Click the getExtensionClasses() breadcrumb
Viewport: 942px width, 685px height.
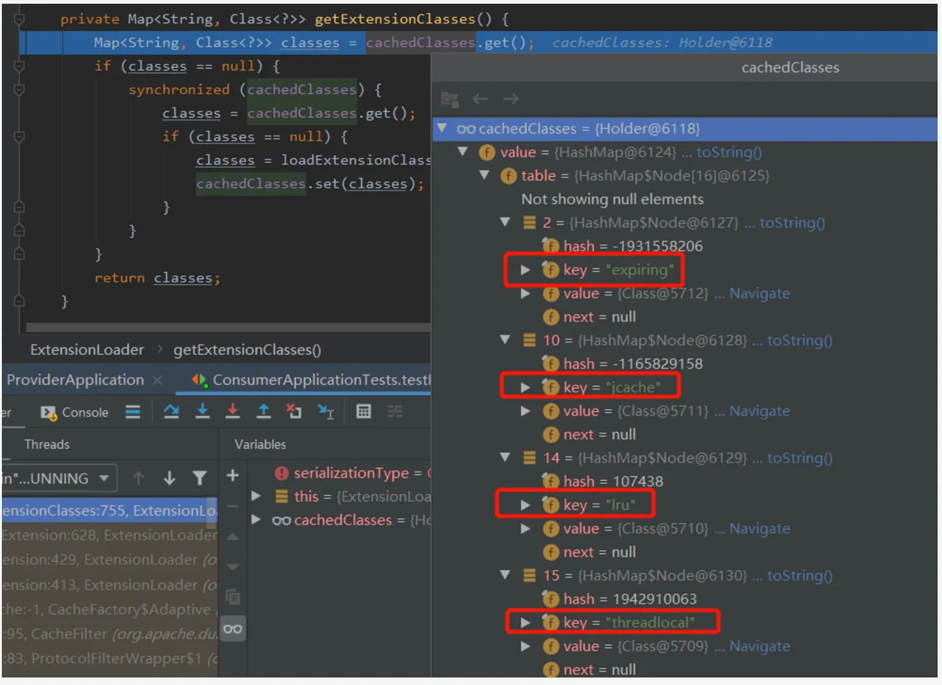(247, 350)
